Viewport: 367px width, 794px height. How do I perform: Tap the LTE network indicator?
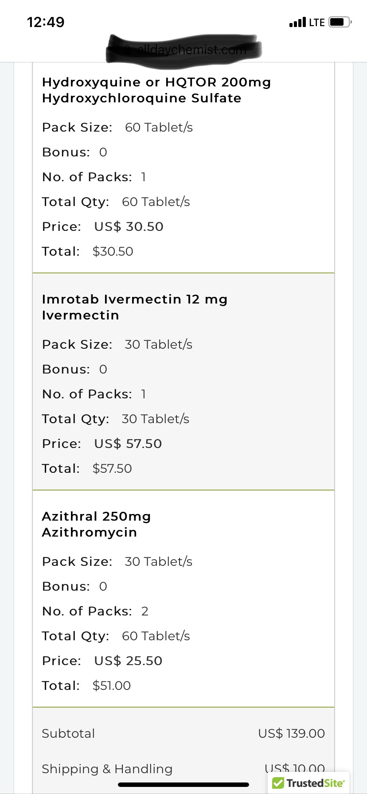point(317,22)
